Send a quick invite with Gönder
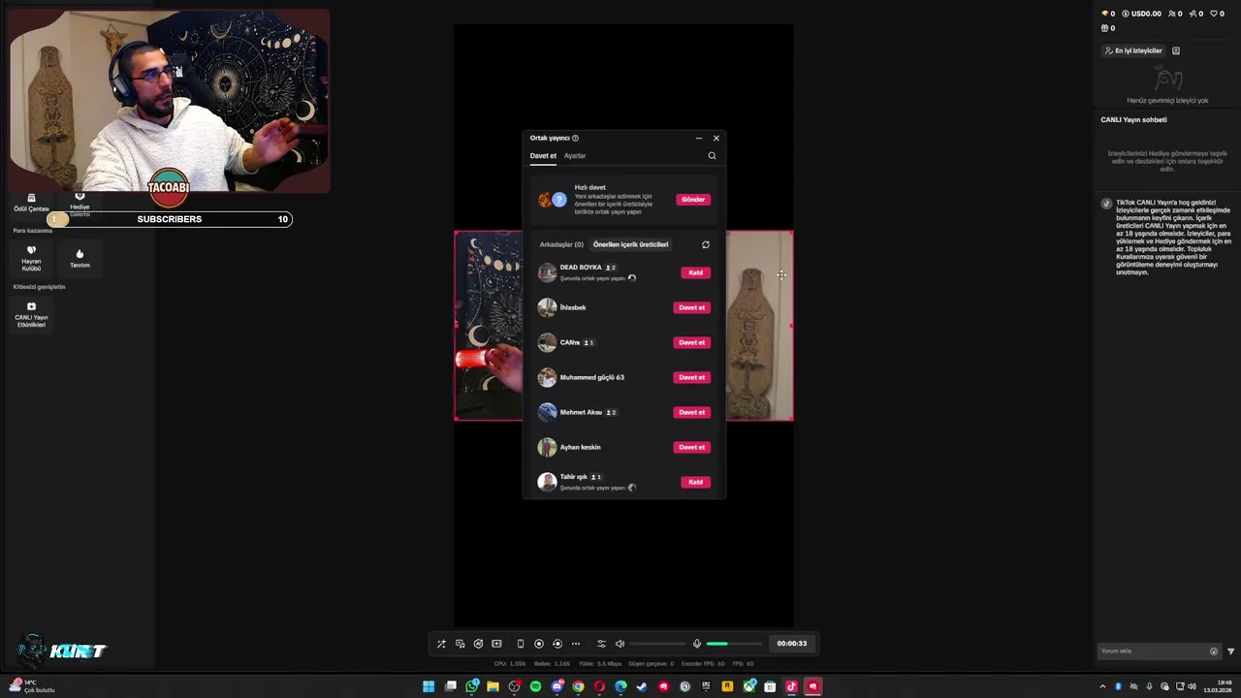1241x698 pixels. [693, 200]
